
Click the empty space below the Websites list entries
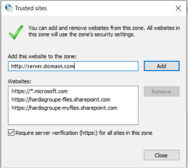point(73,118)
